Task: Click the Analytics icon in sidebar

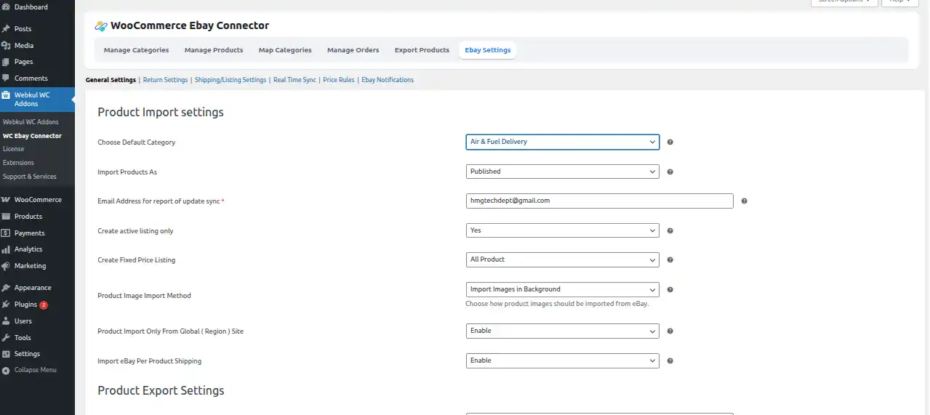Action: (7, 249)
